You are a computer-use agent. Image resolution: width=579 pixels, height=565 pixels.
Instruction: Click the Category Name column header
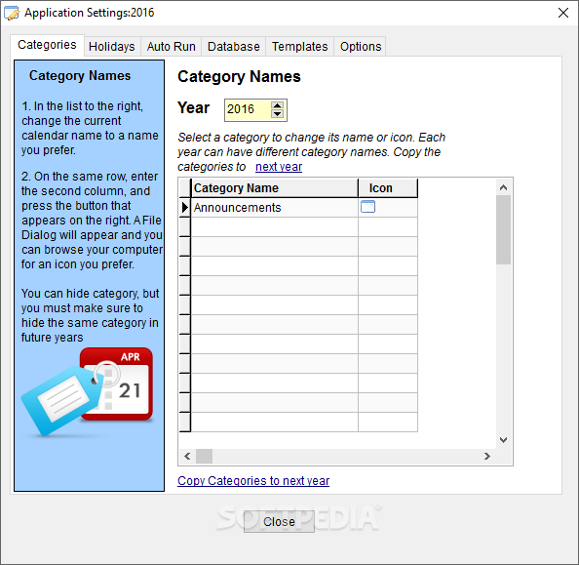(274, 187)
